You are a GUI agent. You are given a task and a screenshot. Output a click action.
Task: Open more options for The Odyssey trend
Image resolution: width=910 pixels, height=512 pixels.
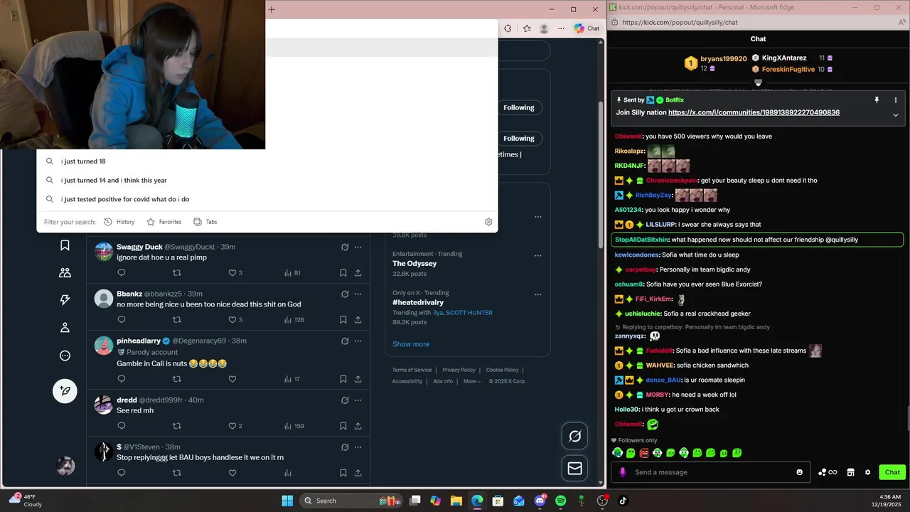[x=538, y=255]
